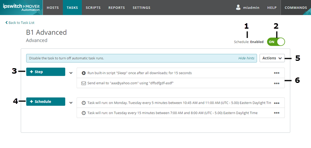Click the miadmin user avatar icon
311x148 pixels.
point(238,7)
